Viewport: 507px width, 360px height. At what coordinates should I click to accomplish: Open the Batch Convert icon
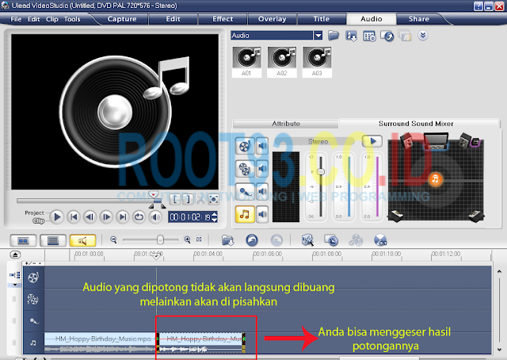331,240
